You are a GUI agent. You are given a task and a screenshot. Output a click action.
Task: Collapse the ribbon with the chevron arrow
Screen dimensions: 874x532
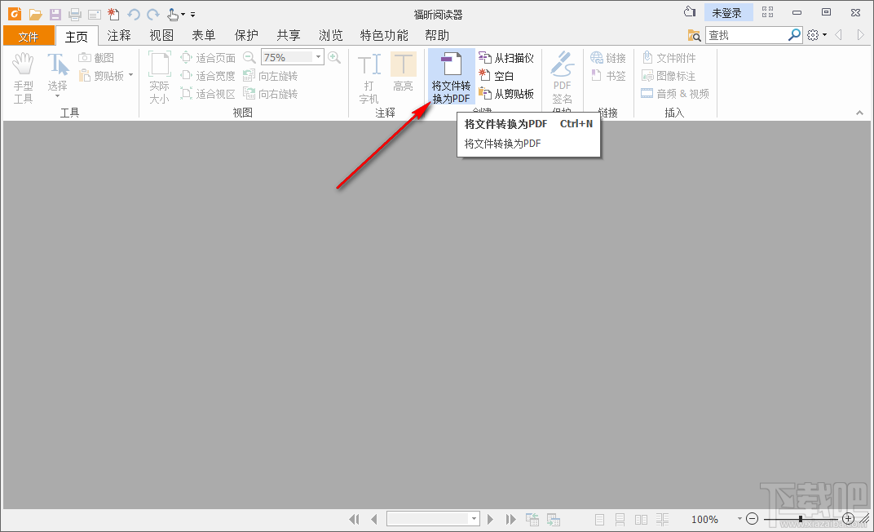[x=860, y=113]
